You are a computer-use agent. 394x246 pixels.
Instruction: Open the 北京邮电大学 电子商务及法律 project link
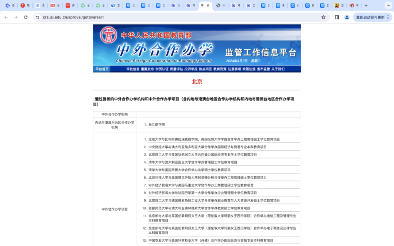(223, 230)
